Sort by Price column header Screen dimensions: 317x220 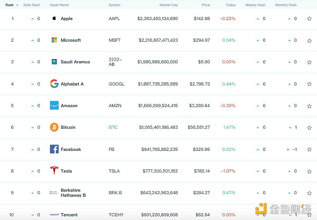[x=205, y=5]
